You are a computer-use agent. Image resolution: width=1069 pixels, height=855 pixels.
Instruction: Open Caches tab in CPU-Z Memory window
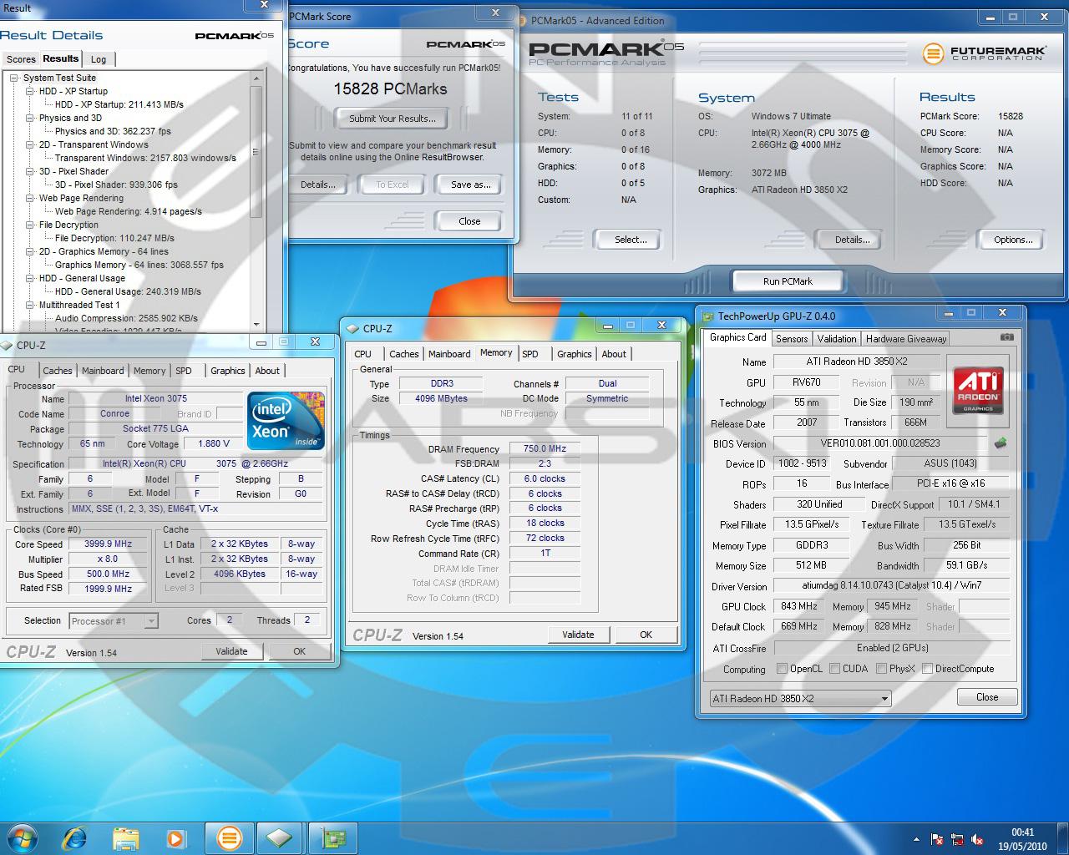(x=404, y=354)
